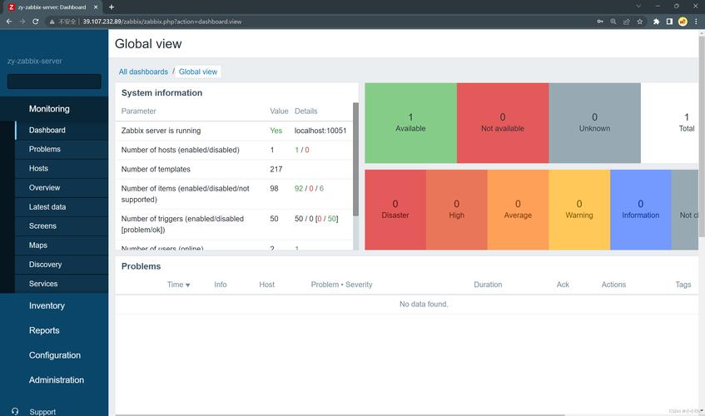This screenshot has width=705, height=416.
Task: Click the gray Unknown hosts tile
Action: click(594, 123)
